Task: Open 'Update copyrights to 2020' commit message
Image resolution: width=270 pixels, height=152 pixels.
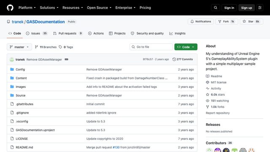Action: [105, 139]
